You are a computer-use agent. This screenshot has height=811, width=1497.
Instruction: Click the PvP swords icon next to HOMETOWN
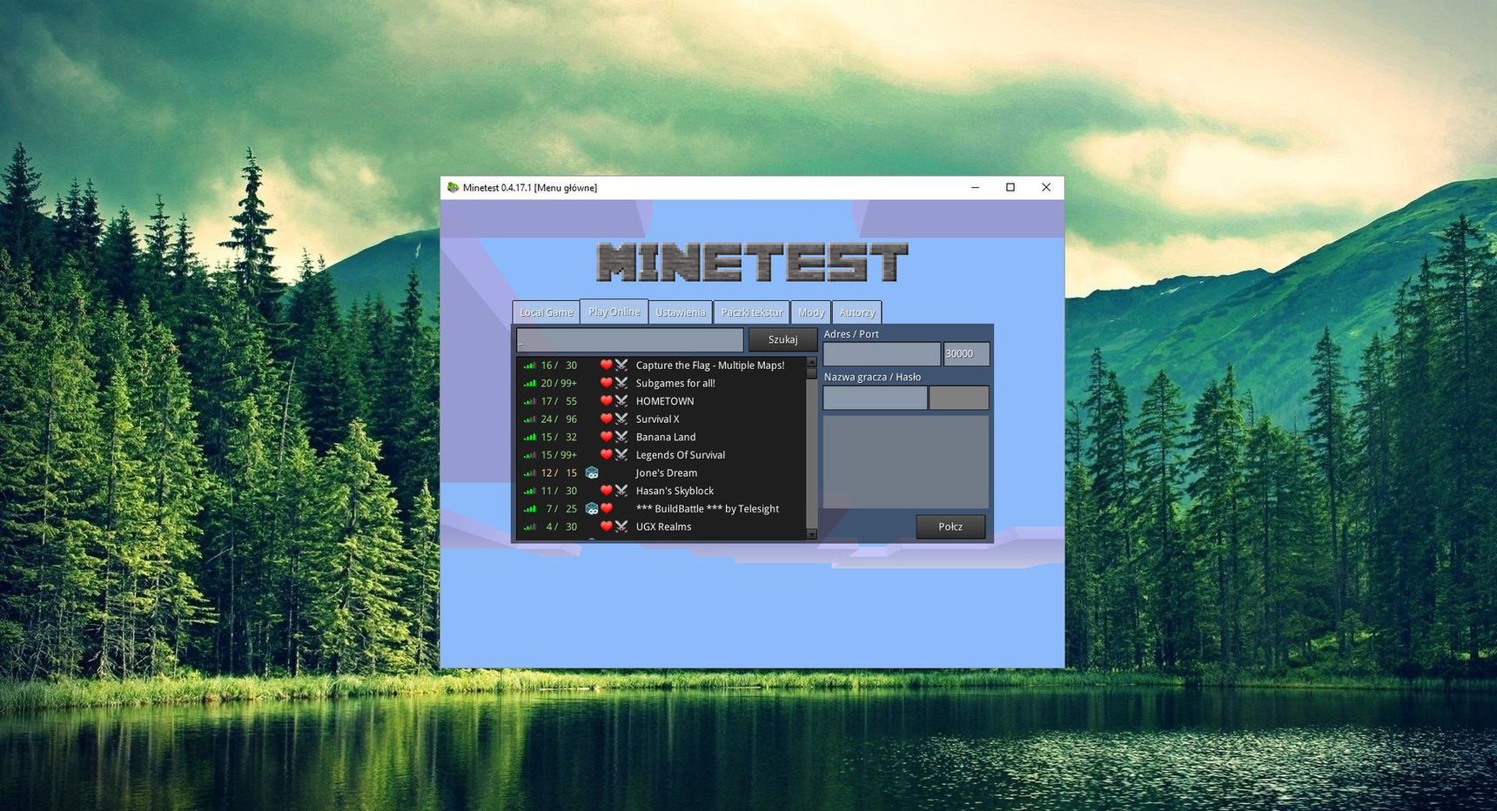coord(621,401)
